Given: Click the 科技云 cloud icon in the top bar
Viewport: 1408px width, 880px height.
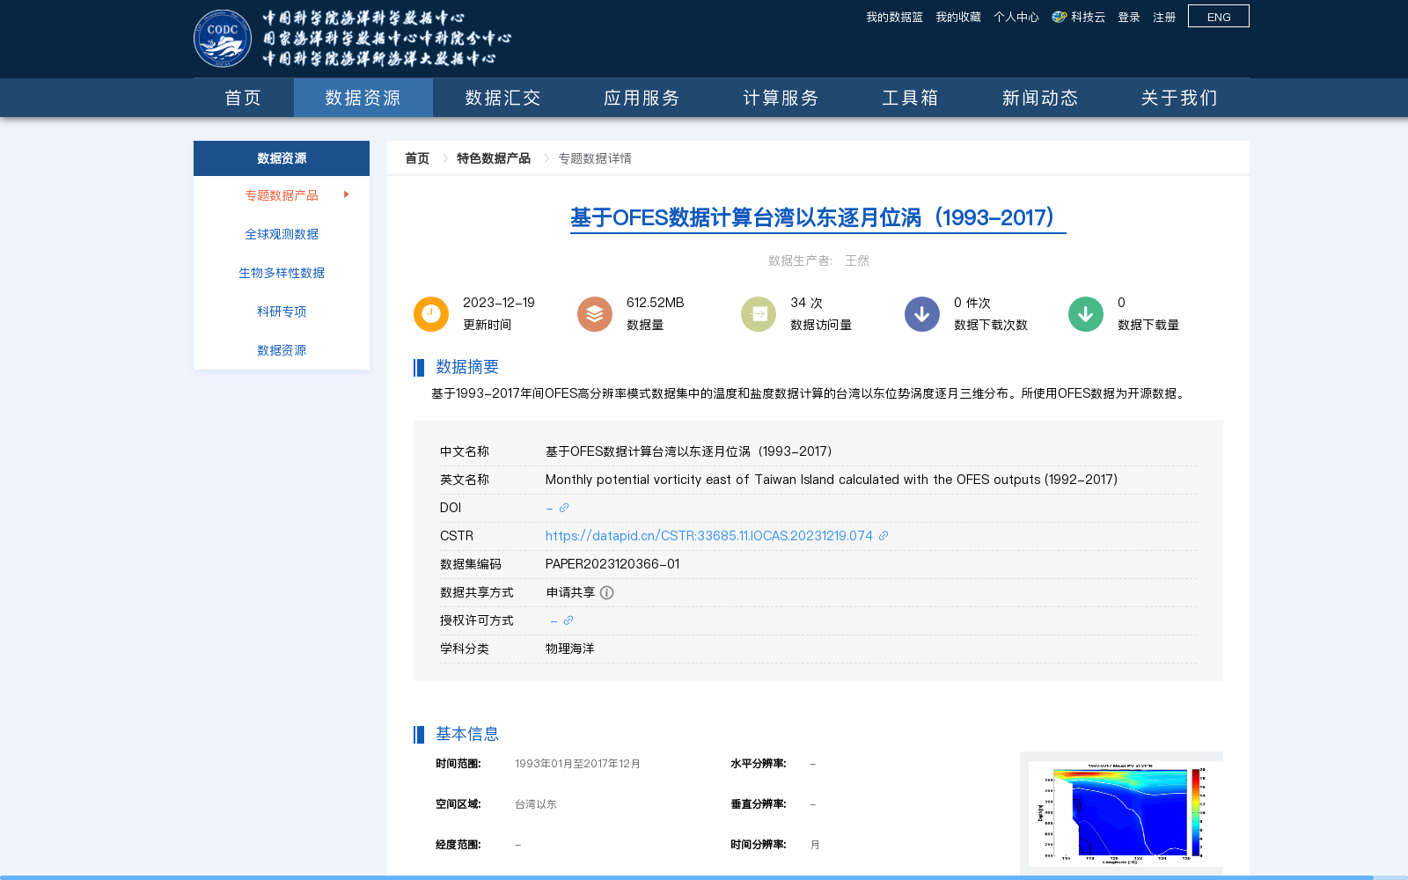Looking at the screenshot, I should tap(1060, 17).
